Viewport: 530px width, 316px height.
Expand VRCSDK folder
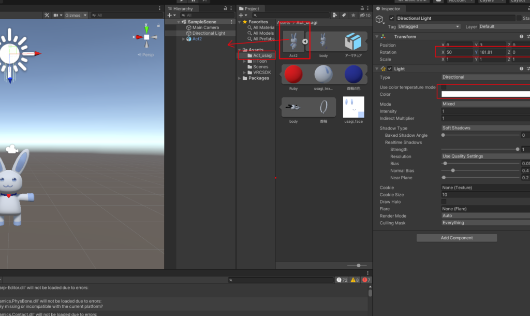click(244, 73)
